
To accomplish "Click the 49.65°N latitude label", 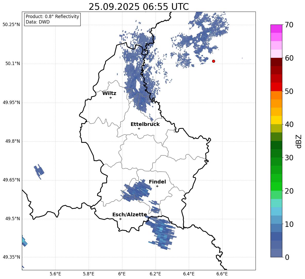I will tap(11, 180).
